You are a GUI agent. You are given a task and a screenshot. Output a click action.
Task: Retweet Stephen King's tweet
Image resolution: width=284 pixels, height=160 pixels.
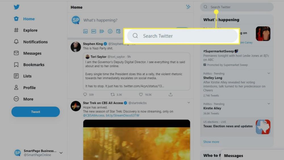coord(113,95)
